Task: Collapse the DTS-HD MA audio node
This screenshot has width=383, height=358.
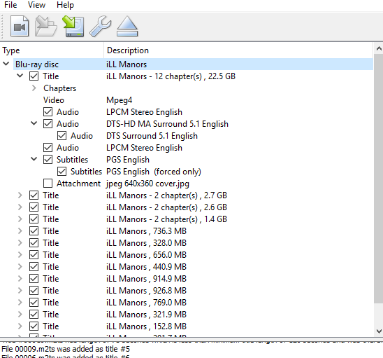Action: point(34,124)
